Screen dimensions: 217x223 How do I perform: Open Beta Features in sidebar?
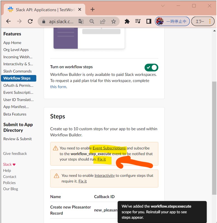(15, 114)
